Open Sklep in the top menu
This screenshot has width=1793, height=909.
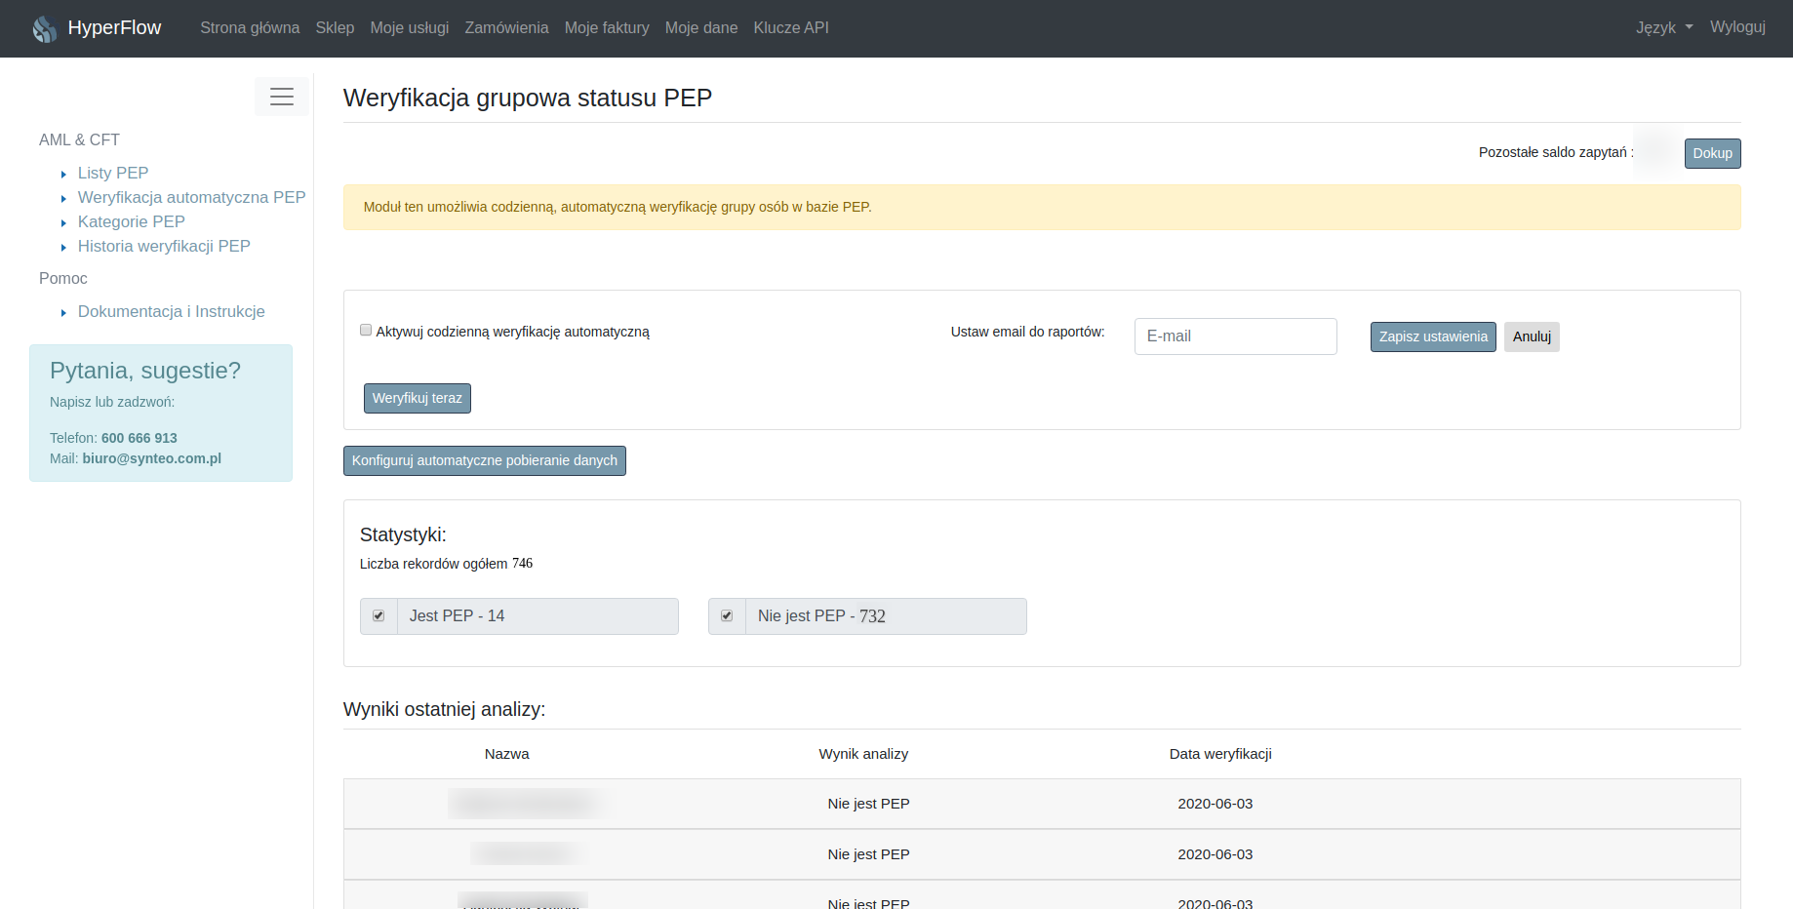(x=335, y=27)
